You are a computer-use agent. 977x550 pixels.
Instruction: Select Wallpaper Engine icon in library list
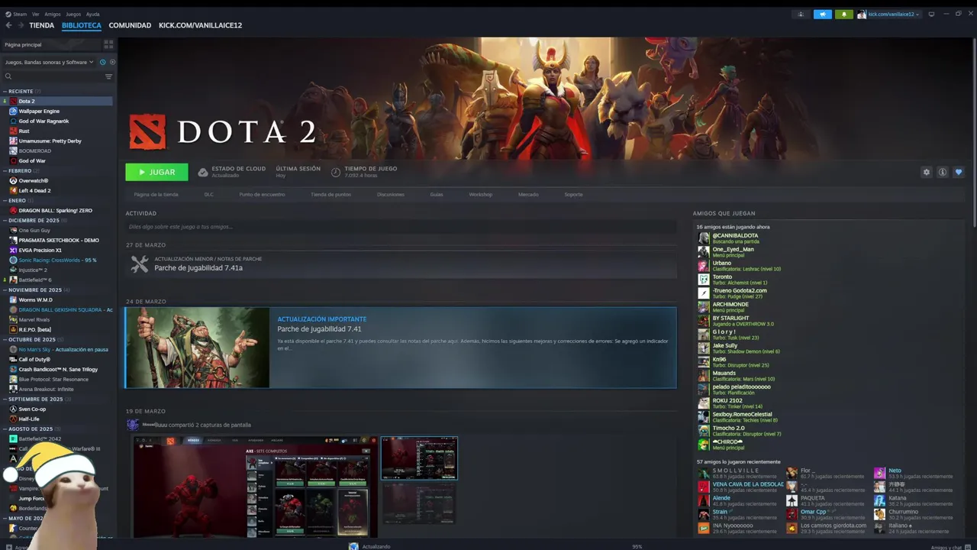point(13,111)
